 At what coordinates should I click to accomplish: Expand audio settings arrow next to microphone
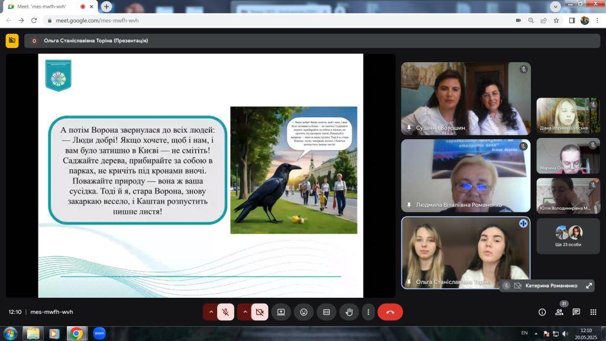(211, 312)
